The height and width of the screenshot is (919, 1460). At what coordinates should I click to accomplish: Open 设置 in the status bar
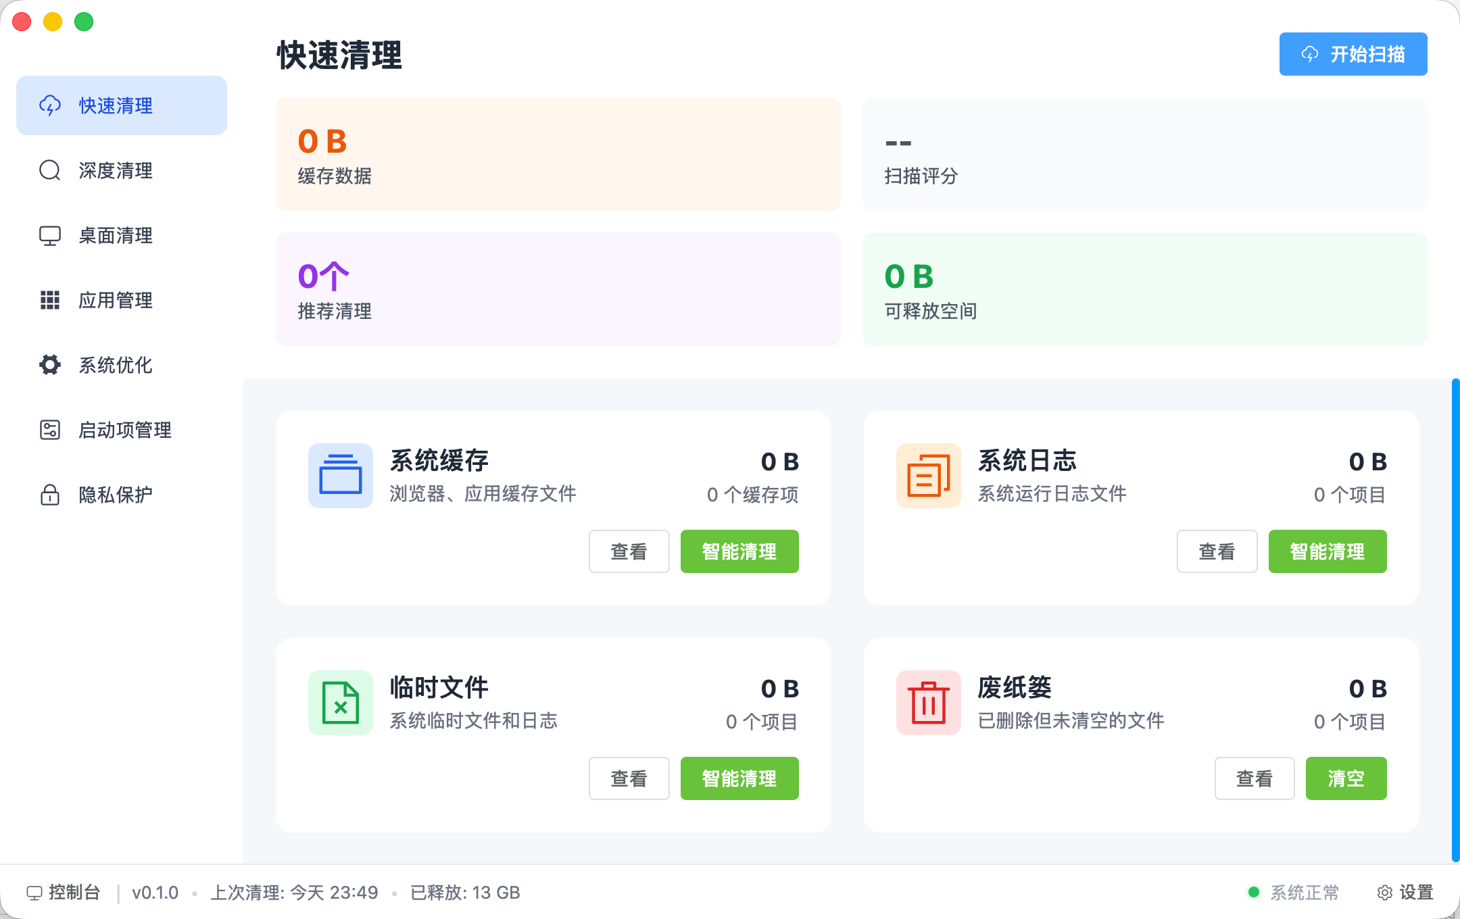click(x=1405, y=893)
